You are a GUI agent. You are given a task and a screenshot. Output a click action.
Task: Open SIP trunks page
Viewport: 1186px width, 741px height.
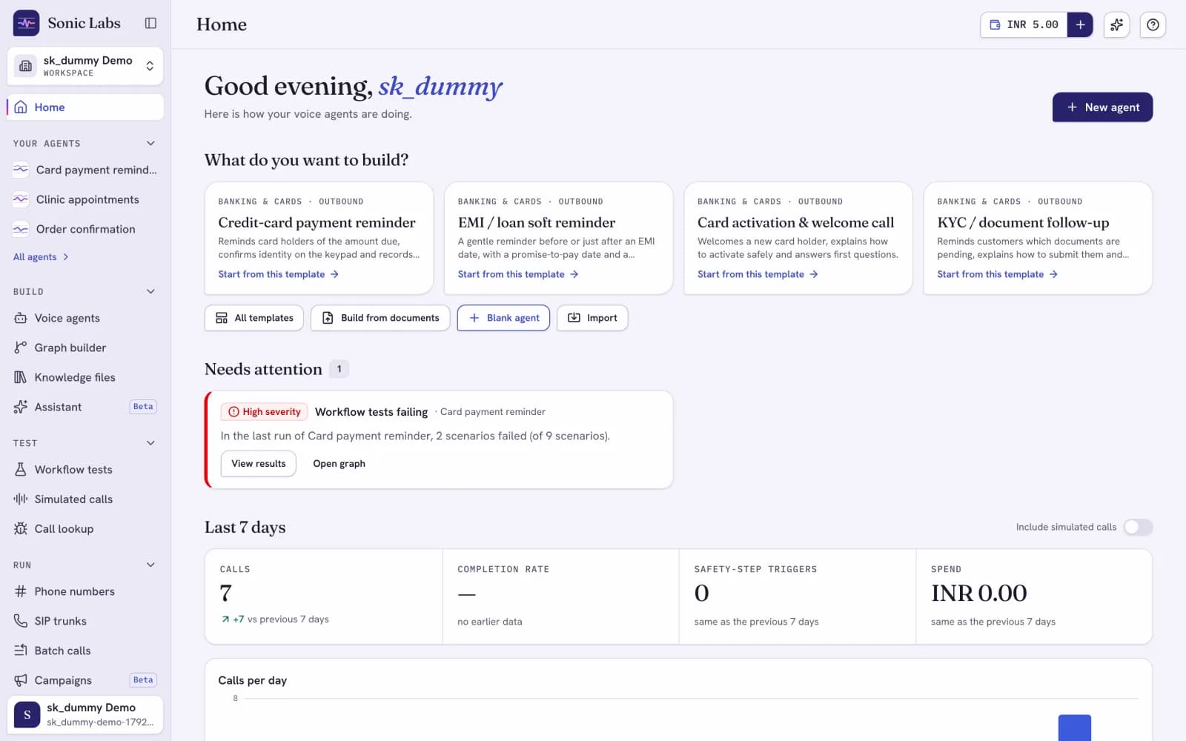tap(85, 621)
